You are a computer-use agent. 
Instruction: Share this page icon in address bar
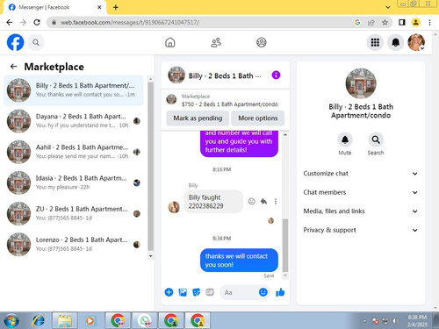[371, 22]
